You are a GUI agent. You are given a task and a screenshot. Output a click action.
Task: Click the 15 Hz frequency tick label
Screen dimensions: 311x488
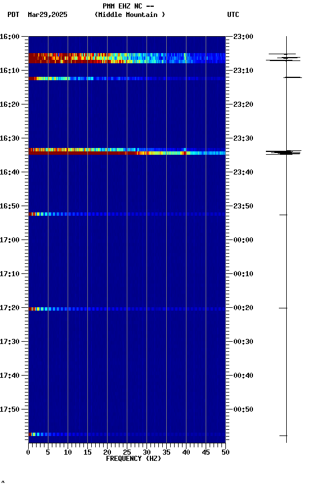pyautogui.click(x=87, y=452)
